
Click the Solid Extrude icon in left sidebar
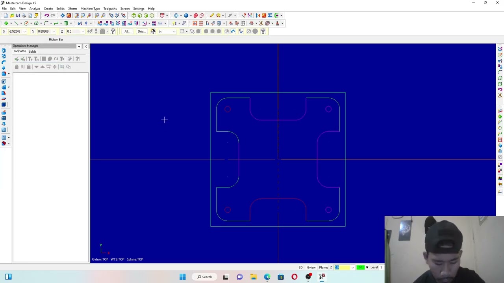[x=4, y=50]
